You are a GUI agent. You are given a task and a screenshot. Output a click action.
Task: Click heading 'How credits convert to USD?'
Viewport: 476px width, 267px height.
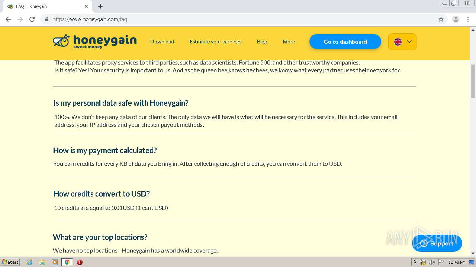102,194
